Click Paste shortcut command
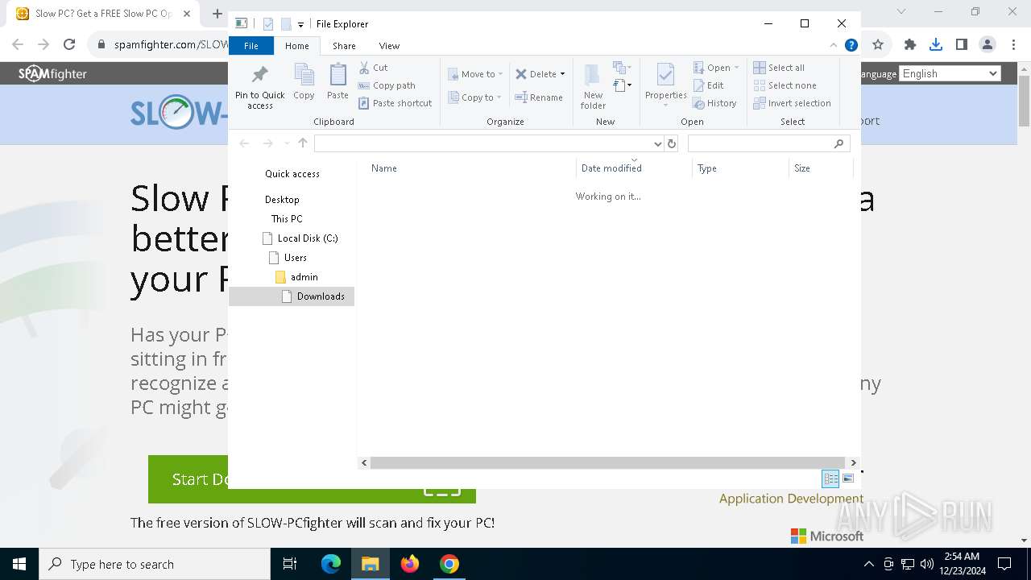Screen dimensions: 1031x580 395,103
